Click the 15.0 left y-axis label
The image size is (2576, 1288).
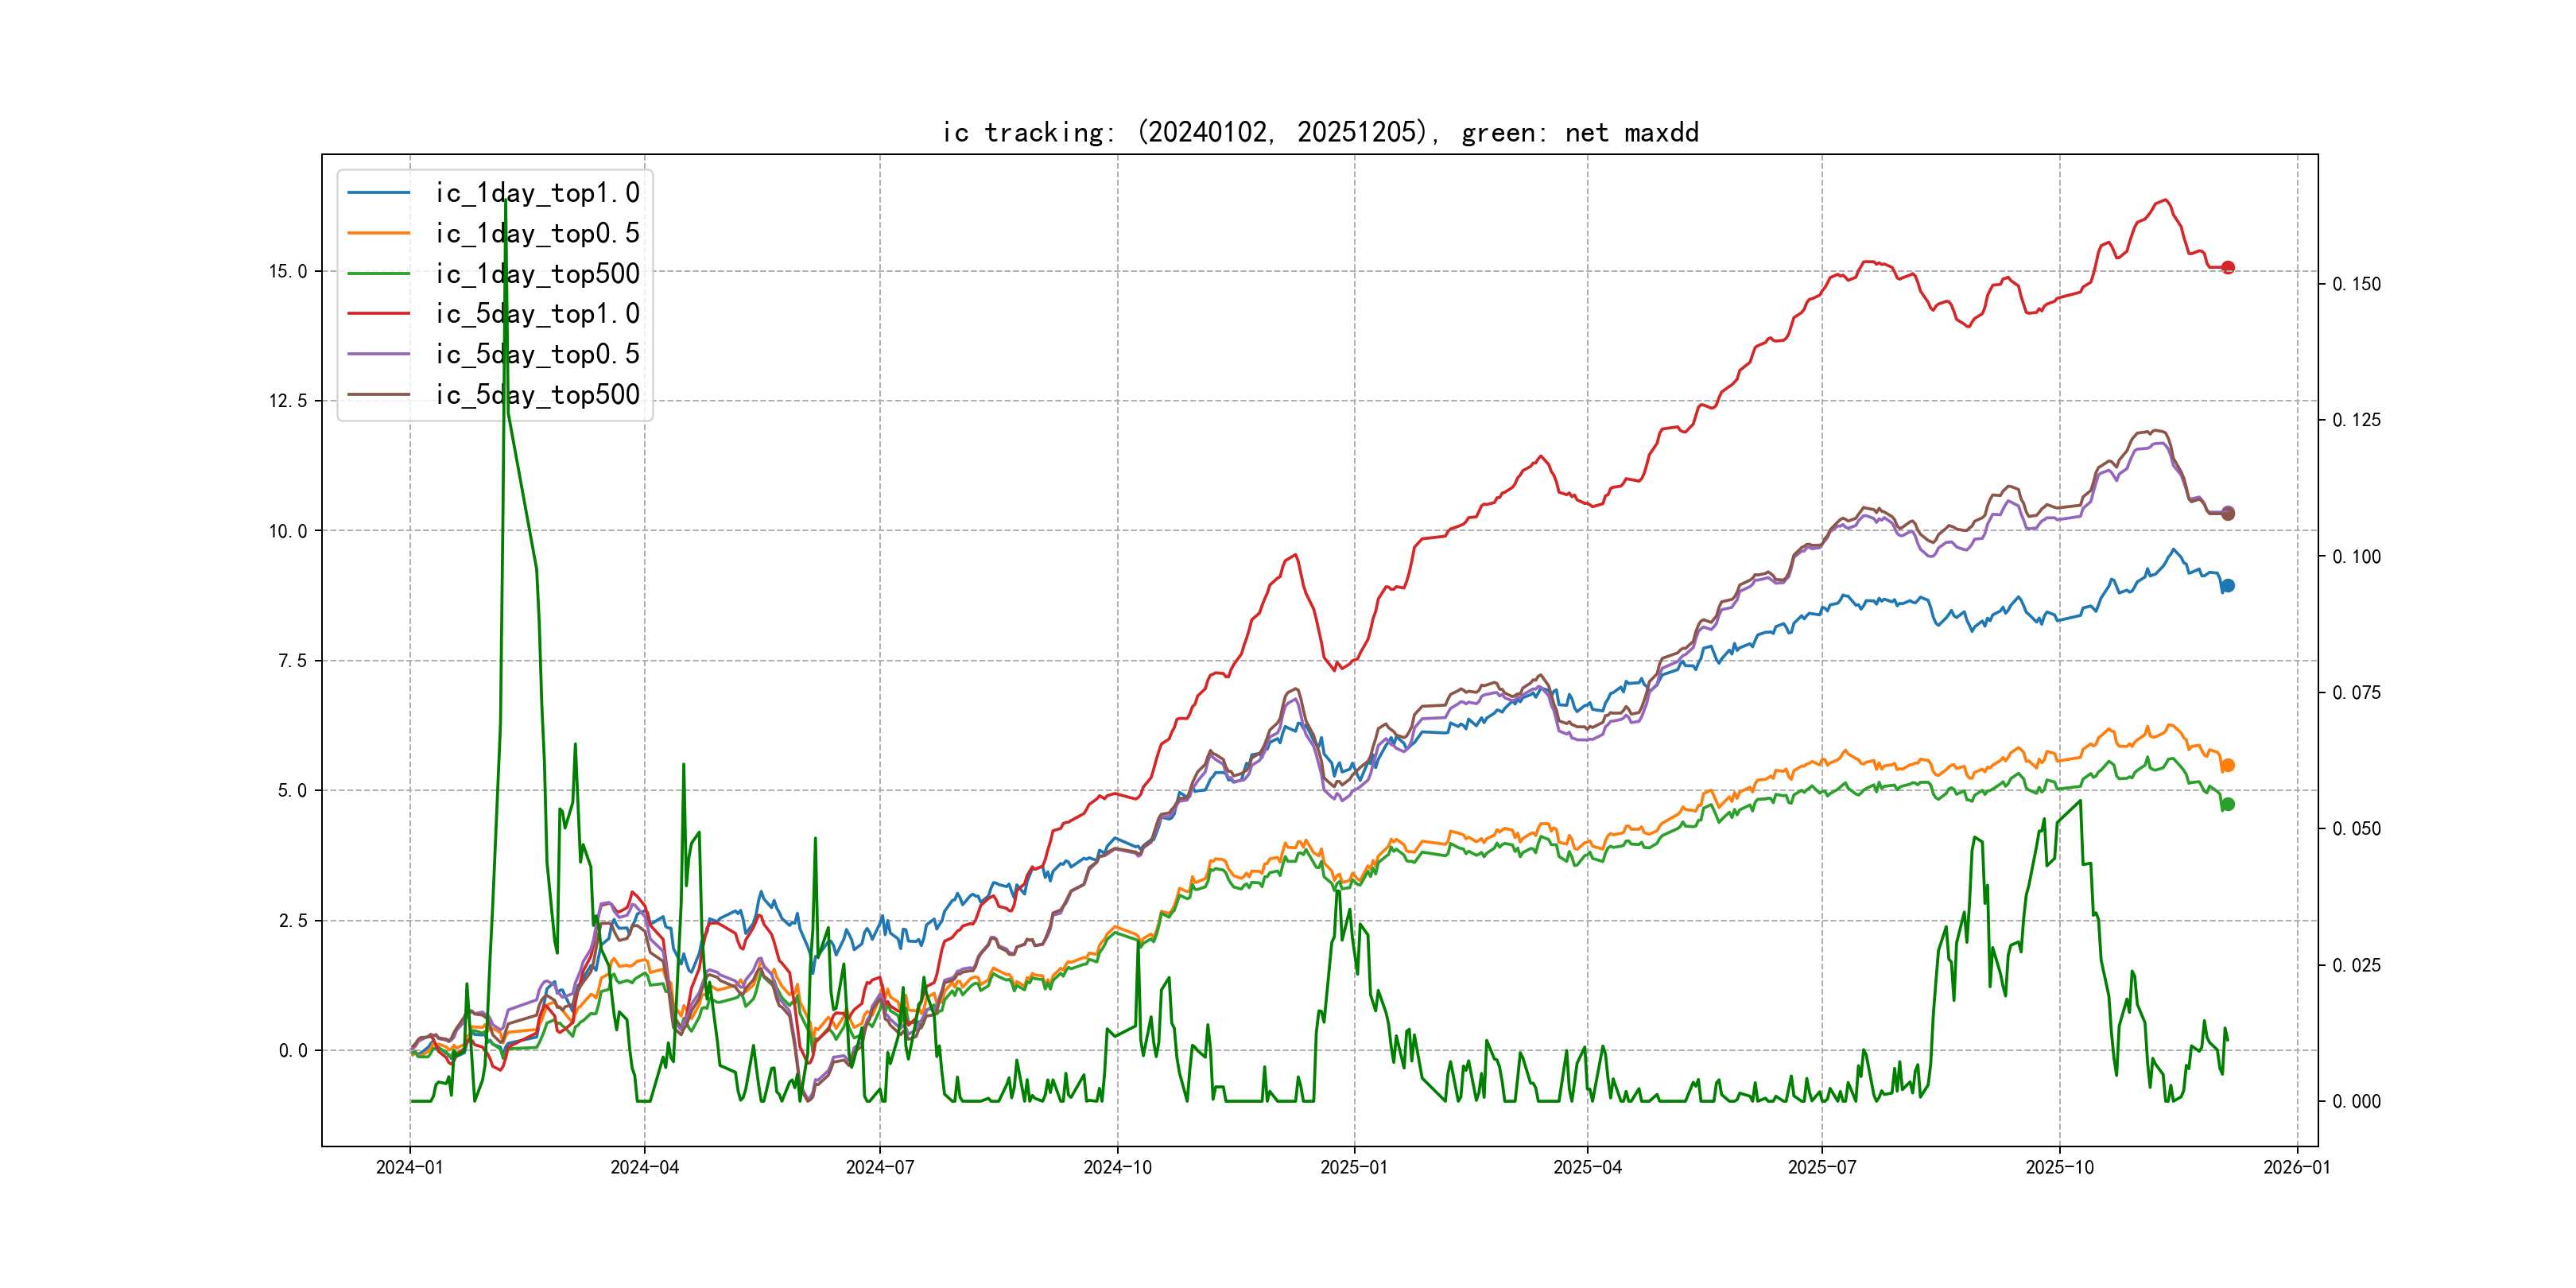[288, 271]
